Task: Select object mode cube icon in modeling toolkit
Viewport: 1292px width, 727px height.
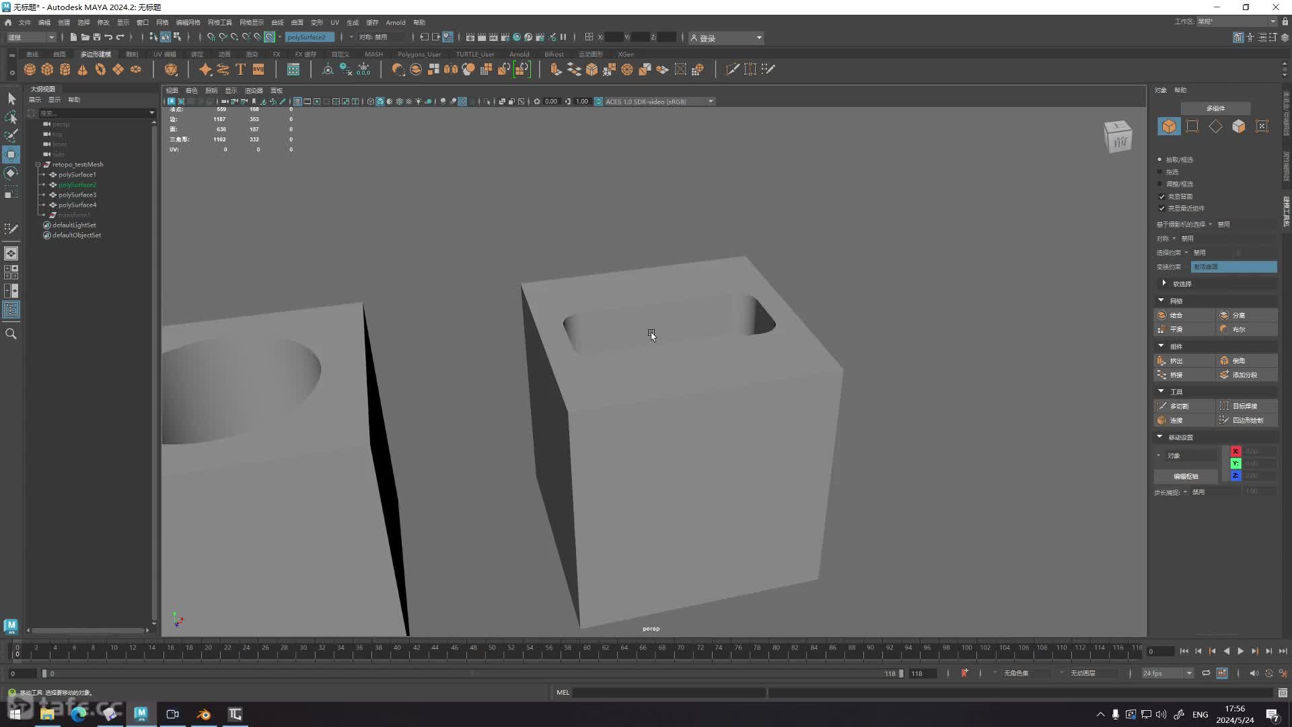Action: [x=1170, y=127]
